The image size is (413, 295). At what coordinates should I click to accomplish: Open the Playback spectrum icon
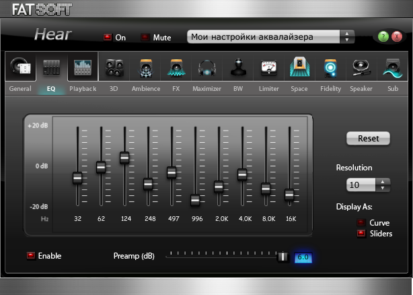pyautogui.click(x=83, y=67)
